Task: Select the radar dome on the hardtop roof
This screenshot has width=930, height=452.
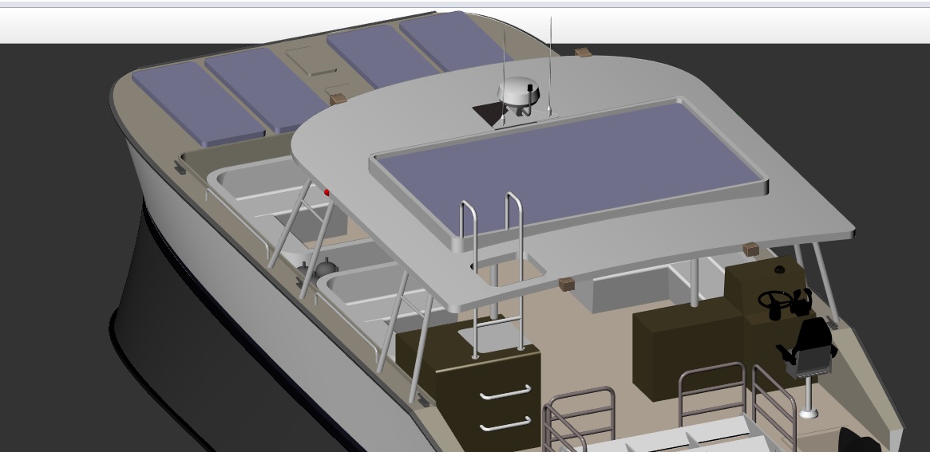Action: point(520,92)
